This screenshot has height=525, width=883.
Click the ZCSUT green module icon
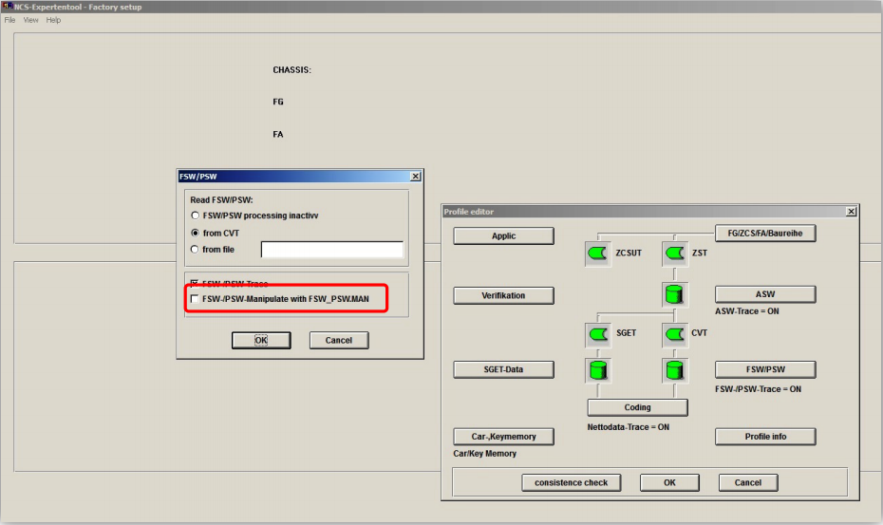(597, 253)
